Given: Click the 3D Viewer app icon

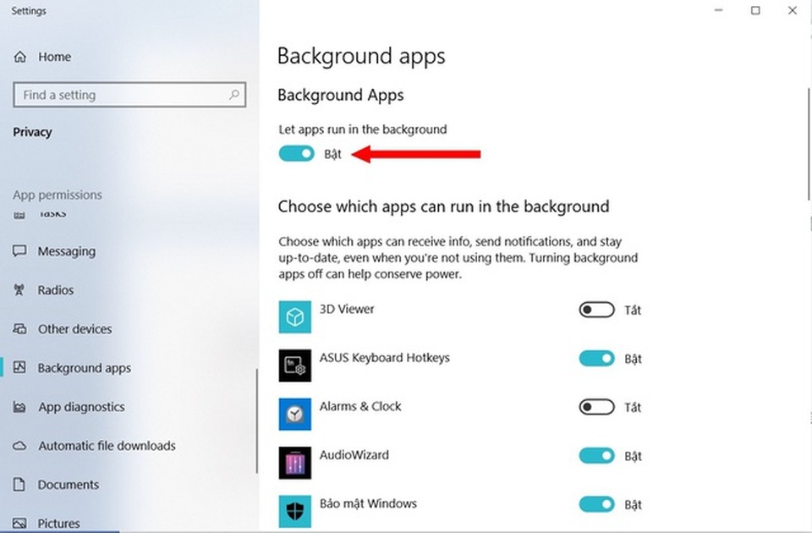Looking at the screenshot, I should coord(294,317).
